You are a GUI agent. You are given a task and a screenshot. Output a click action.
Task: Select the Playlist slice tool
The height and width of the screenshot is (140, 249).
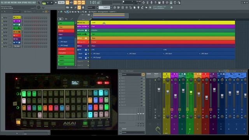78,12
